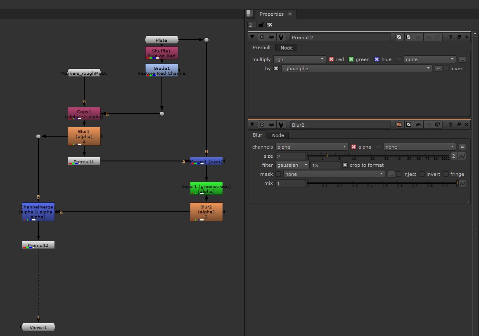This screenshot has width=479, height=336.
Task: Center Premult2 node using its target icon
Action: click(x=262, y=37)
